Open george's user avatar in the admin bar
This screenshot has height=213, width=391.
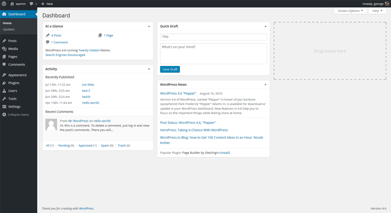click(x=387, y=4)
